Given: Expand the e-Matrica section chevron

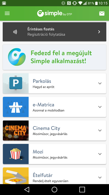Looking at the screenshot, I should tap(100, 107).
